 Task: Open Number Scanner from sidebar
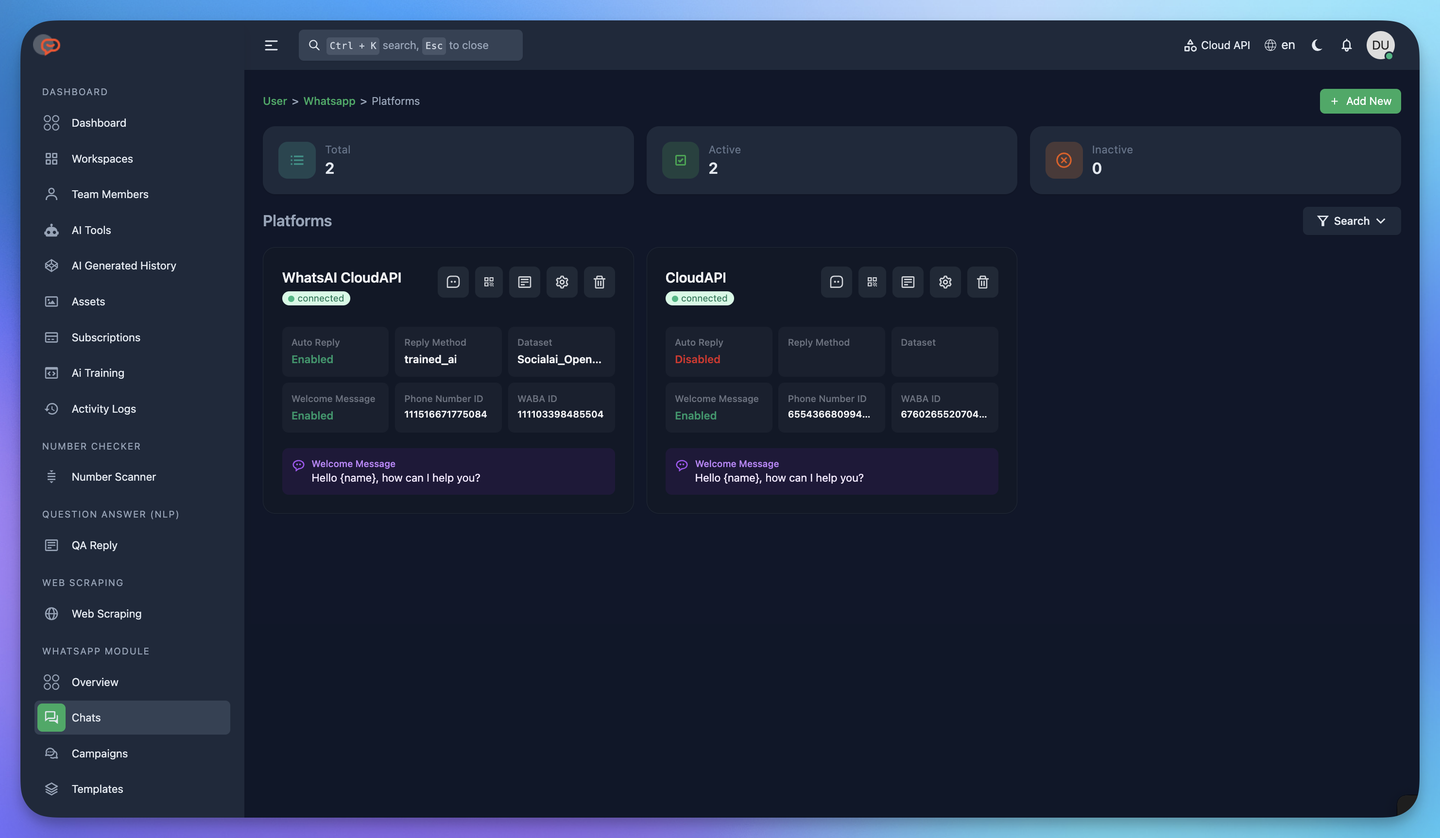click(113, 476)
